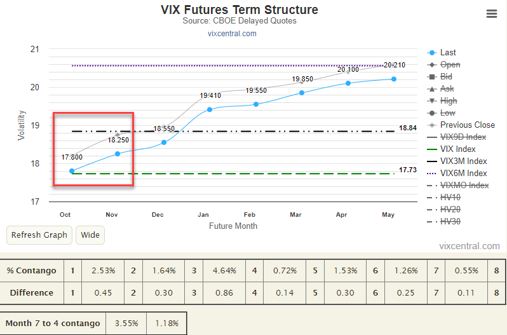Click the Oct data point at 17.800
507x335 pixels.
tap(72, 171)
